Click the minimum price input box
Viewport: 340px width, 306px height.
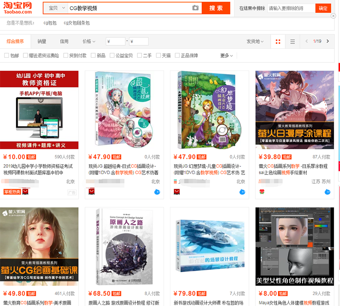[116, 41]
